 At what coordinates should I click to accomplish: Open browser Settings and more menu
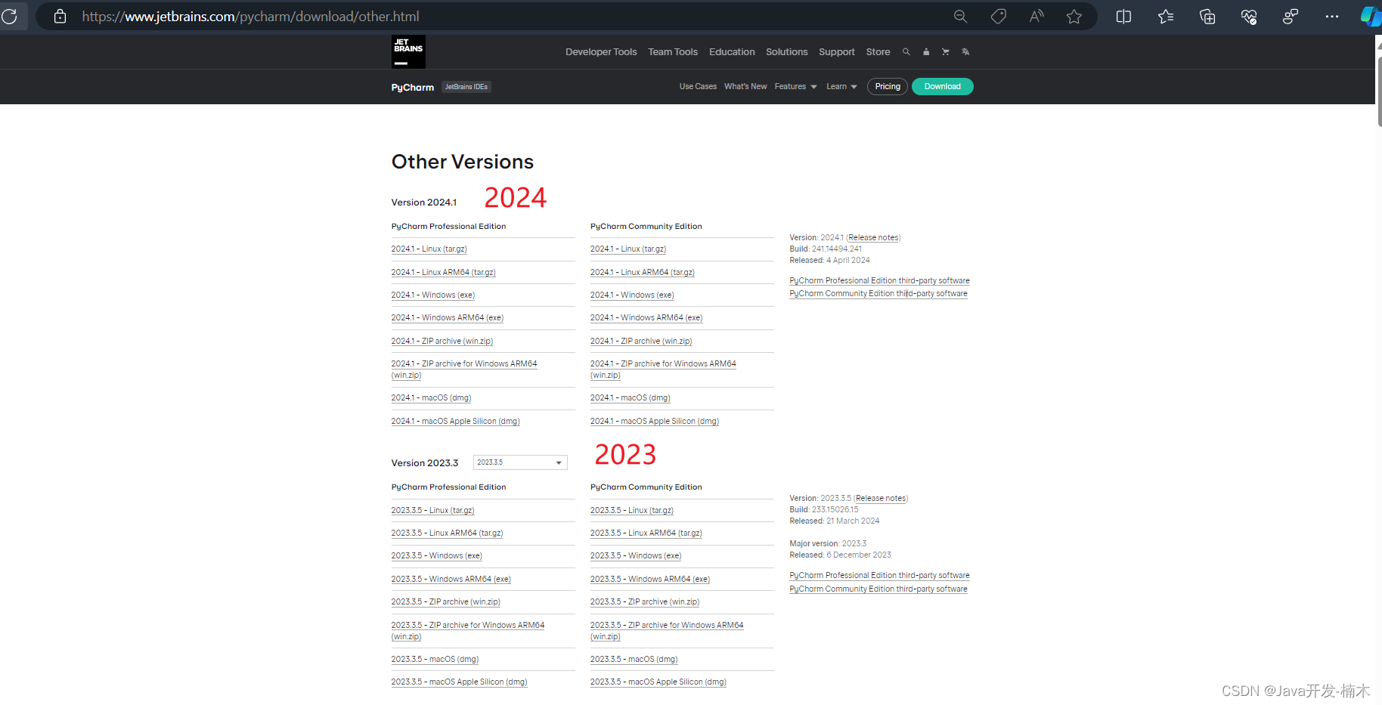click(x=1332, y=16)
